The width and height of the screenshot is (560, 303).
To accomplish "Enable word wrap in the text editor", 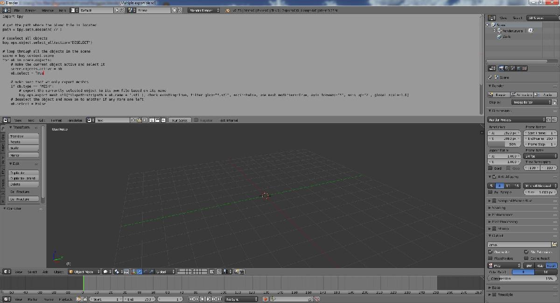I will point(158,120).
